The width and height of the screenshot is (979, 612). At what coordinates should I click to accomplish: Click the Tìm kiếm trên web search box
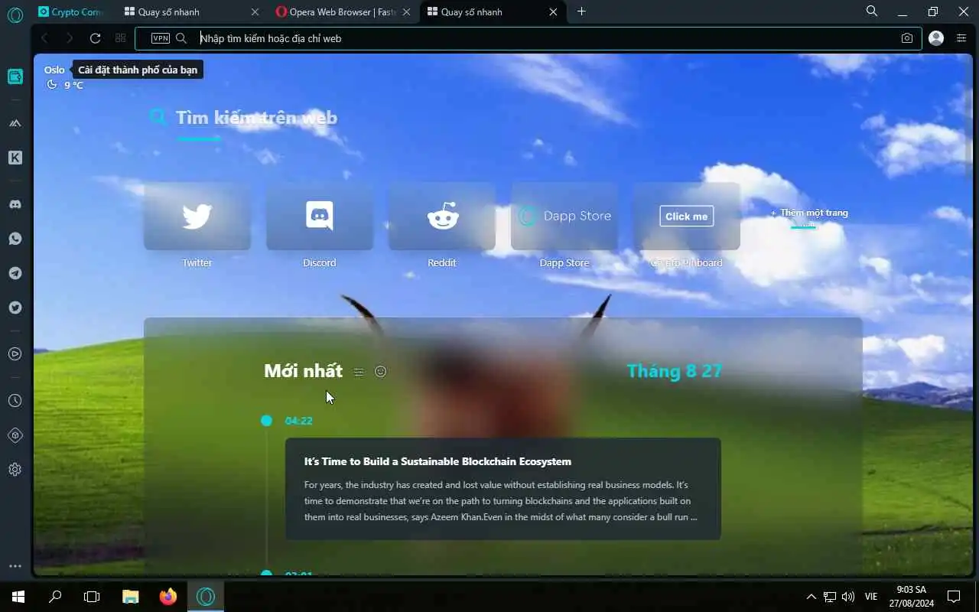(x=256, y=117)
